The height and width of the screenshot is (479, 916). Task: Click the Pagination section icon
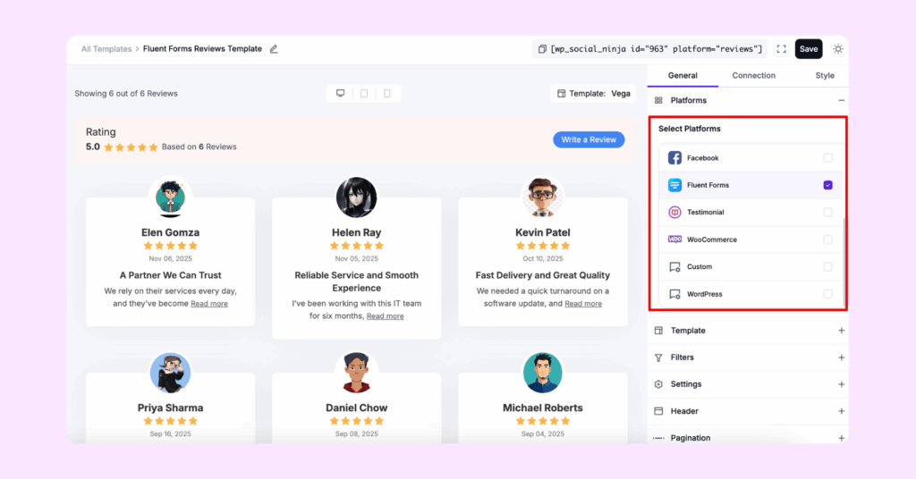tap(658, 438)
